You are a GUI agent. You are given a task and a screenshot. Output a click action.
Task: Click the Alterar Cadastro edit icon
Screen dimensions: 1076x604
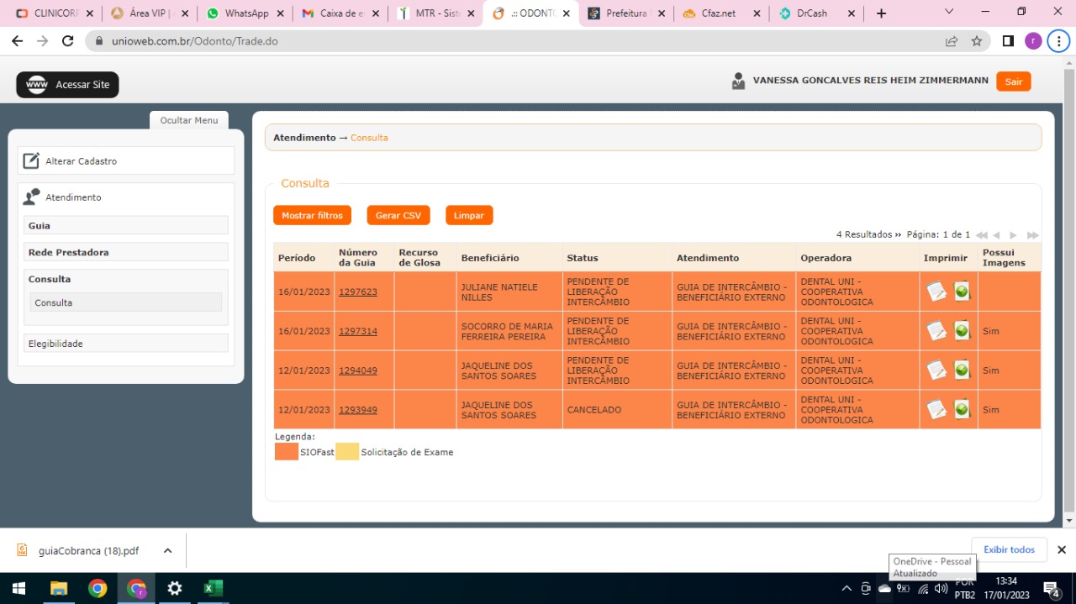click(31, 160)
